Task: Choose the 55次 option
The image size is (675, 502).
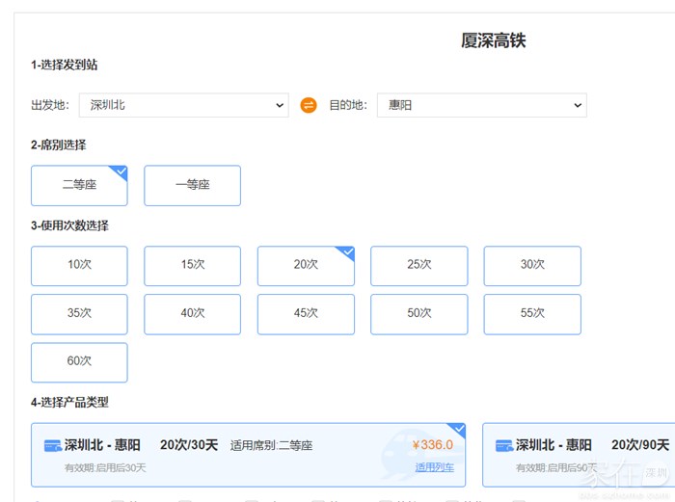Action: click(532, 314)
